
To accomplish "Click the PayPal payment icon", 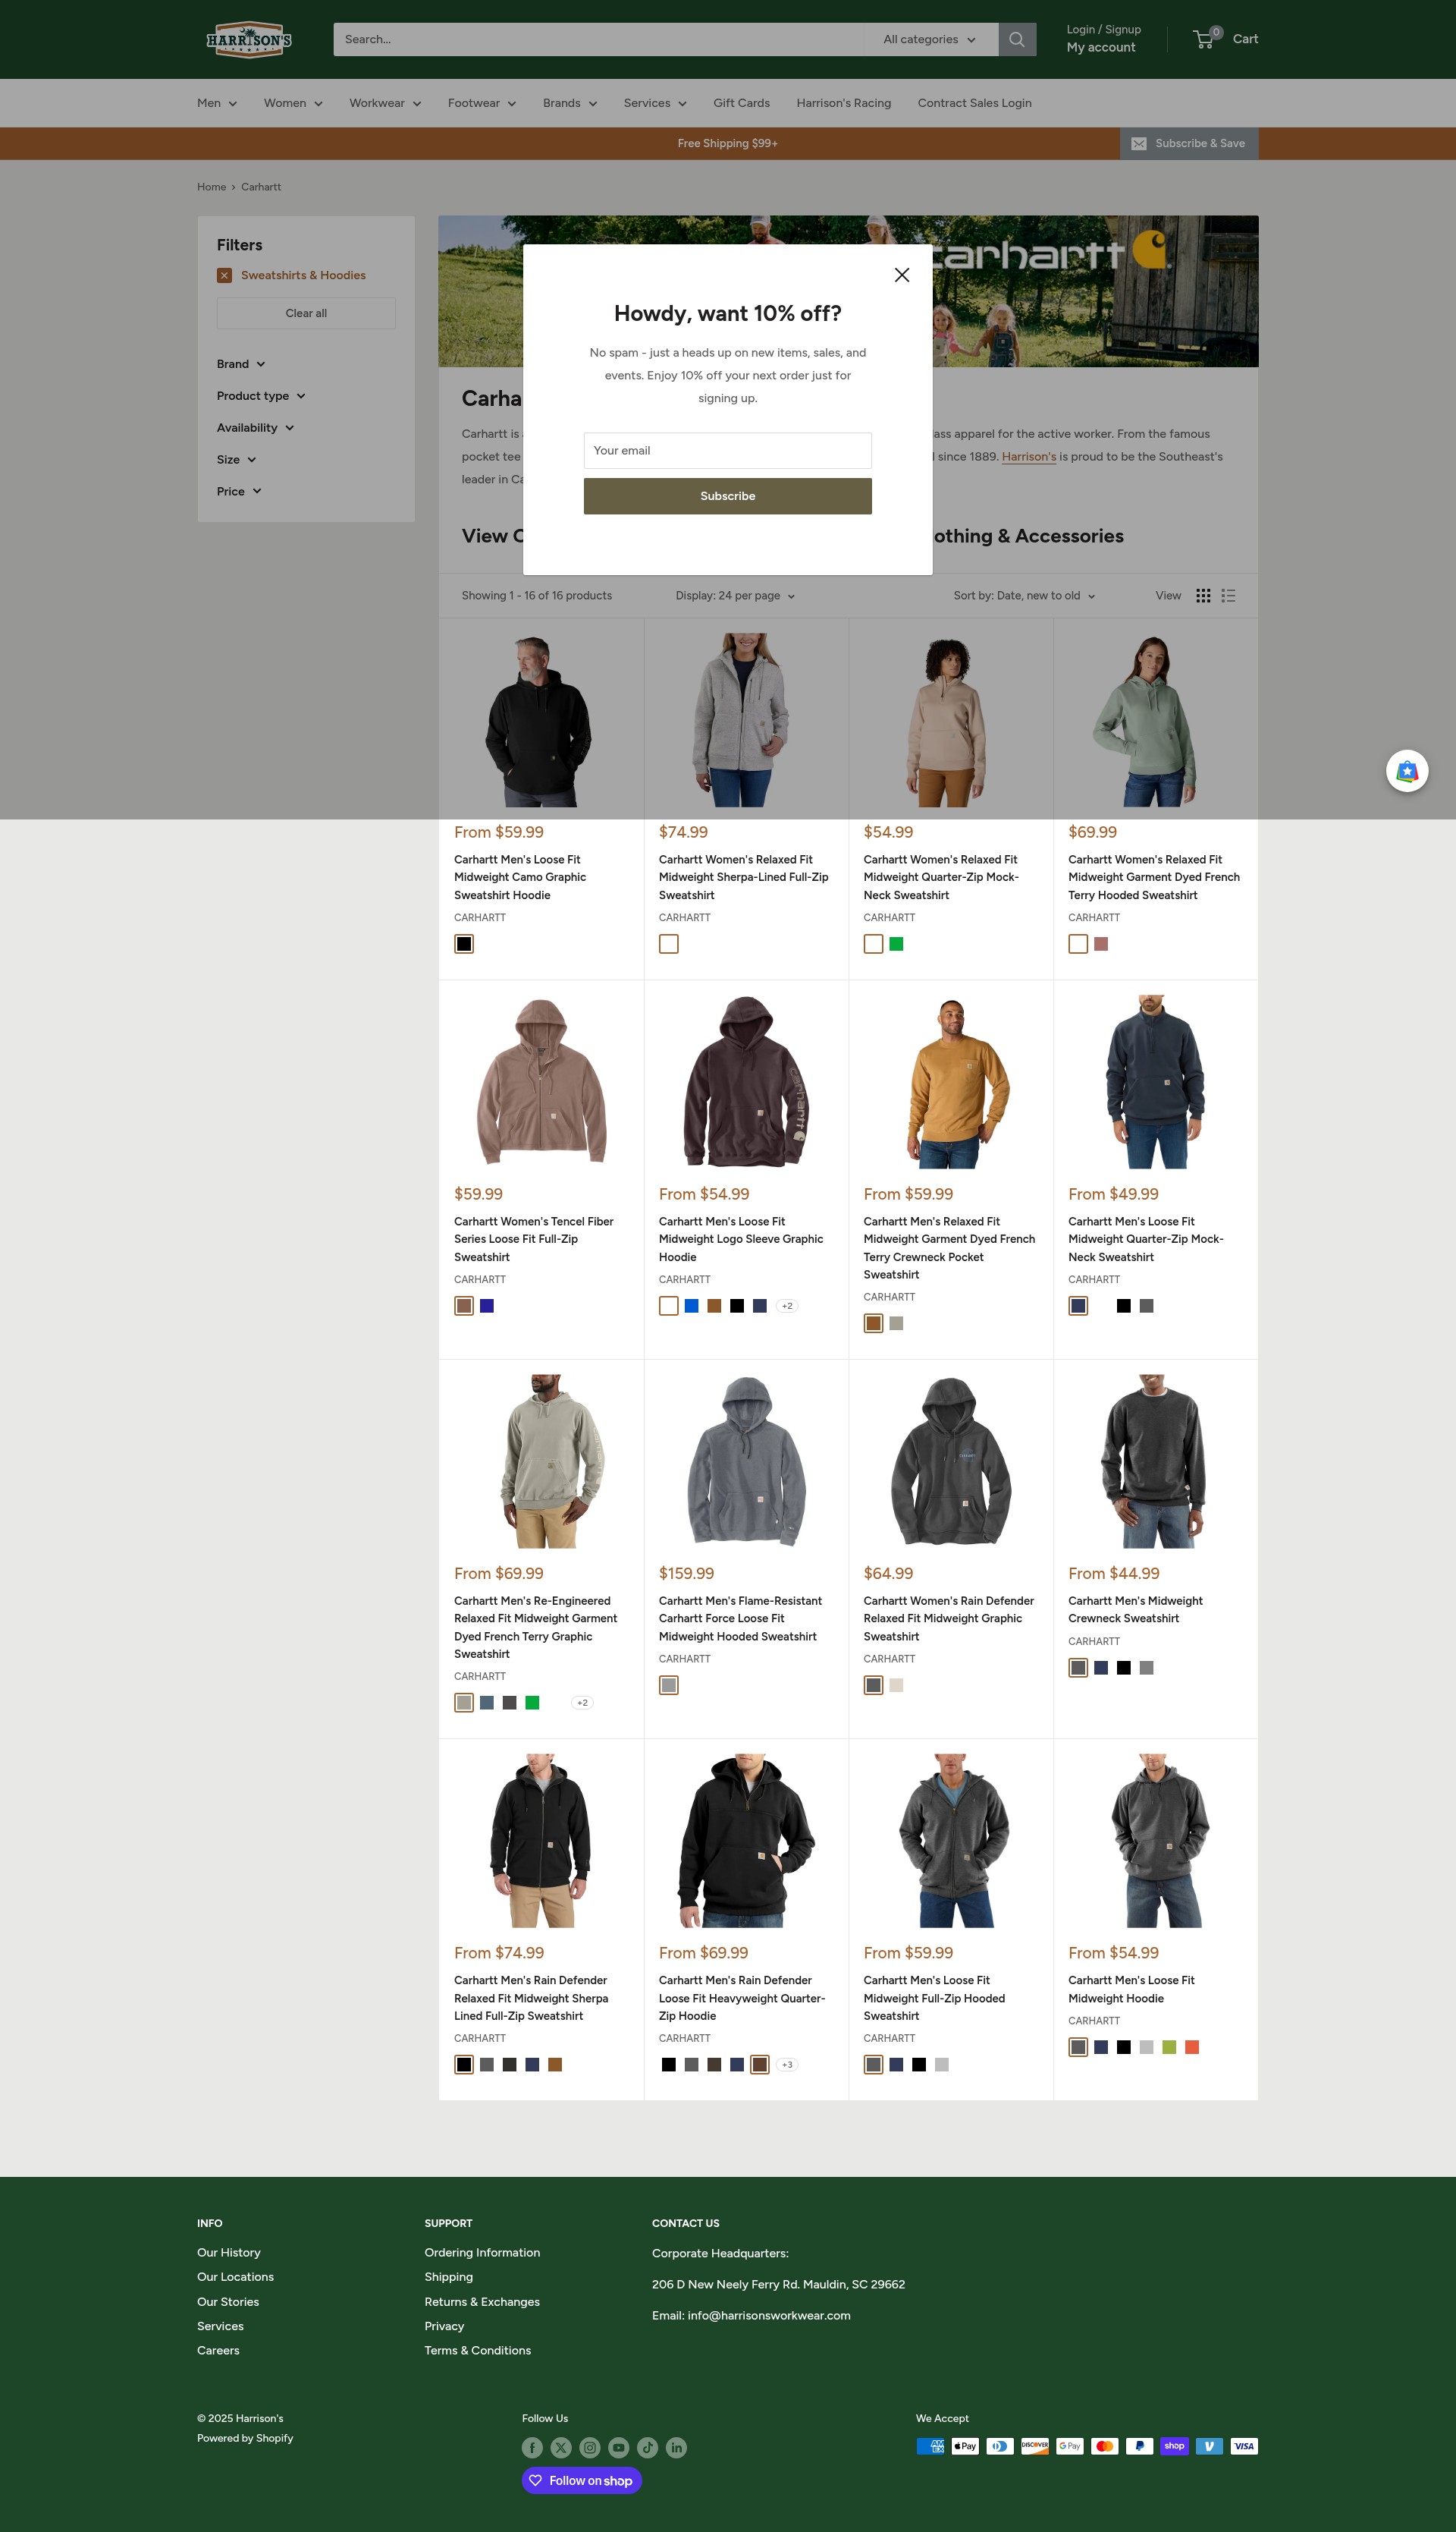I will coord(1139,2445).
